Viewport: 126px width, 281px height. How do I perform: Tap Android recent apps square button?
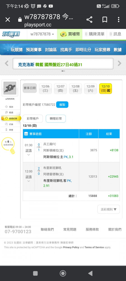click(35, 273)
